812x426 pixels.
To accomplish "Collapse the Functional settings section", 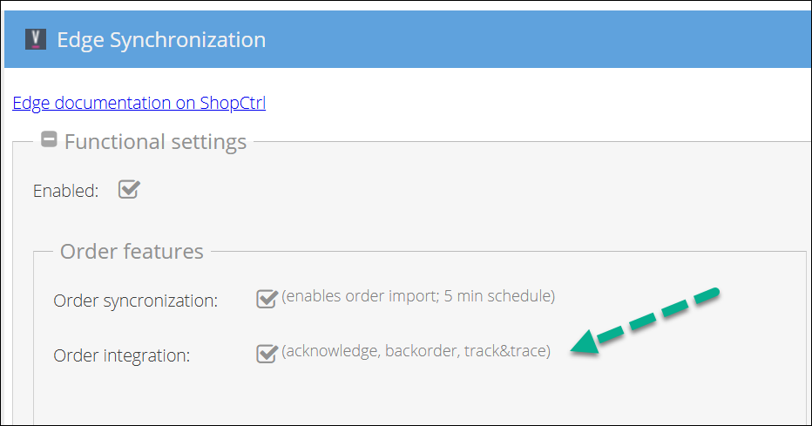I will 50,139.
